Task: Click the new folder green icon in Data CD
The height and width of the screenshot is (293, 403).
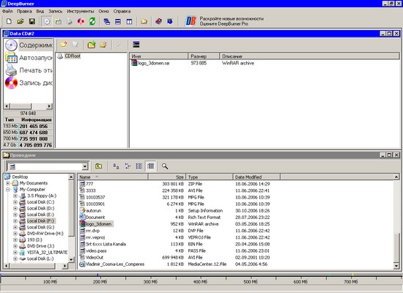Action: pyautogui.click(x=92, y=45)
